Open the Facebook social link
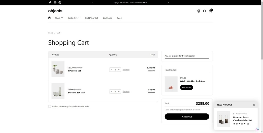The image size is (263, 133). pos(50,3)
